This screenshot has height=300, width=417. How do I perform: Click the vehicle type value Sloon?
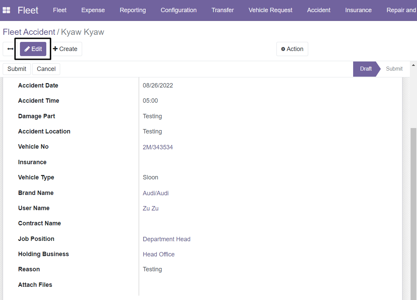pos(150,177)
